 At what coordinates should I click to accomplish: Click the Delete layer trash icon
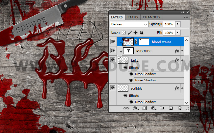(x=180, y=108)
